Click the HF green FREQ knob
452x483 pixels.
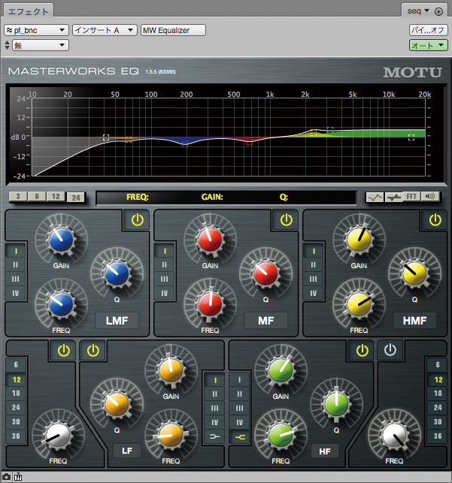point(281,435)
